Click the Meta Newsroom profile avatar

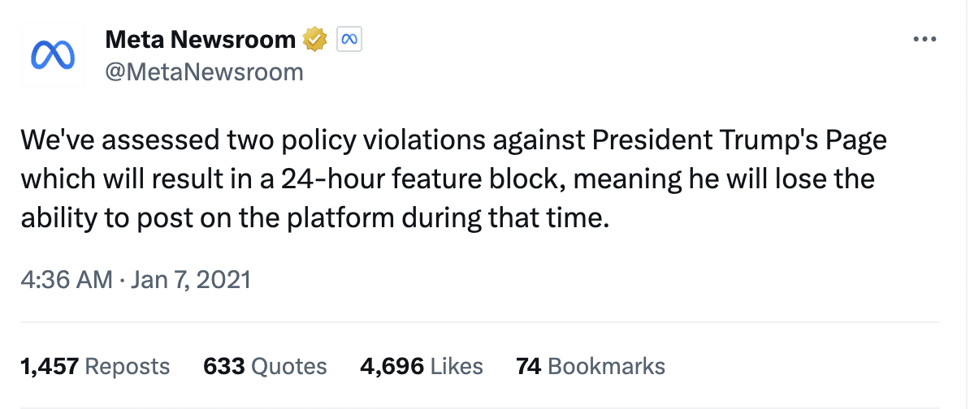pos(53,55)
